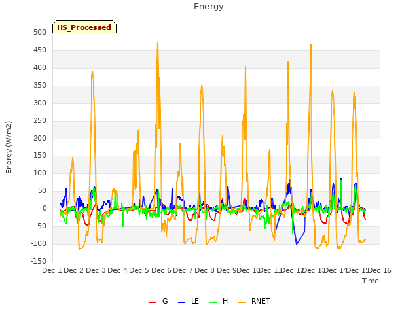Click the orange RNET legend swatch
419x314 pixels.
tap(242, 302)
